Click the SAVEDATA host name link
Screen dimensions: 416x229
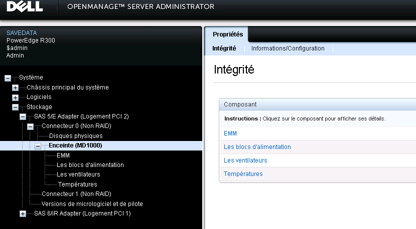click(22, 33)
